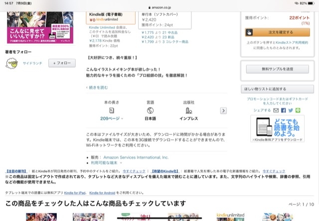The height and width of the screenshot is (221, 319).
Task: Click the 22ポイント earned points value
Action: pyautogui.click(x=300, y=18)
